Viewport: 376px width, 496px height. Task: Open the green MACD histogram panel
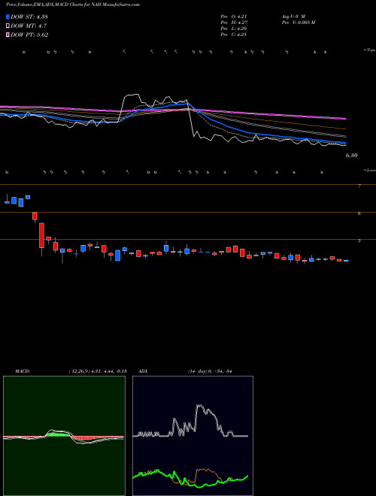64,436
